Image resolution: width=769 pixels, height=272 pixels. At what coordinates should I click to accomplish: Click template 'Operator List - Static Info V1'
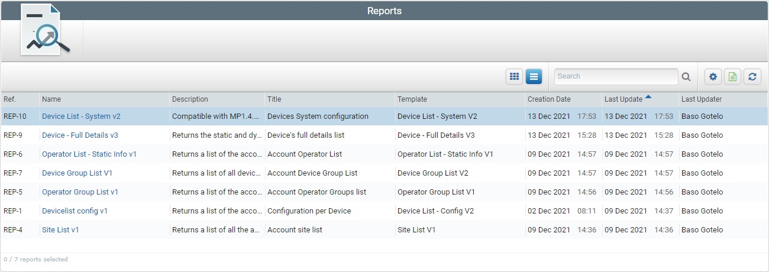445,154
